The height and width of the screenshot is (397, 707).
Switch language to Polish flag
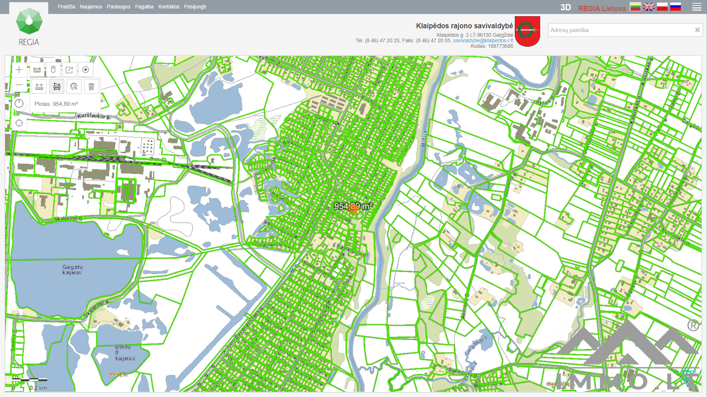pyautogui.click(x=662, y=7)
